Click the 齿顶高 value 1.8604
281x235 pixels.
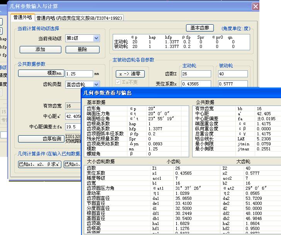(x=253, y=223)
